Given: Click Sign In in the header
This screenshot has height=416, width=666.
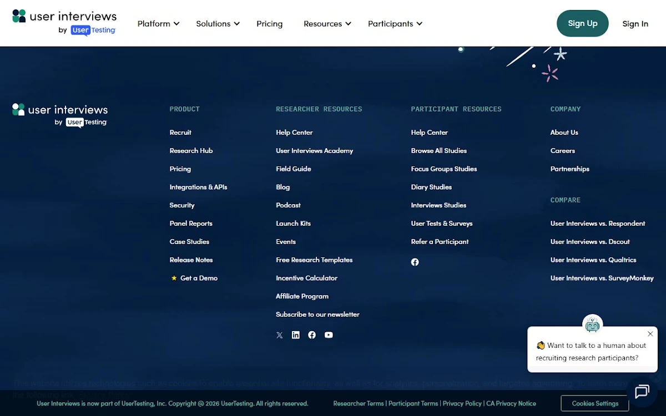Looking at the screenshot, I should pyautogui.click(x=635, y=23).
